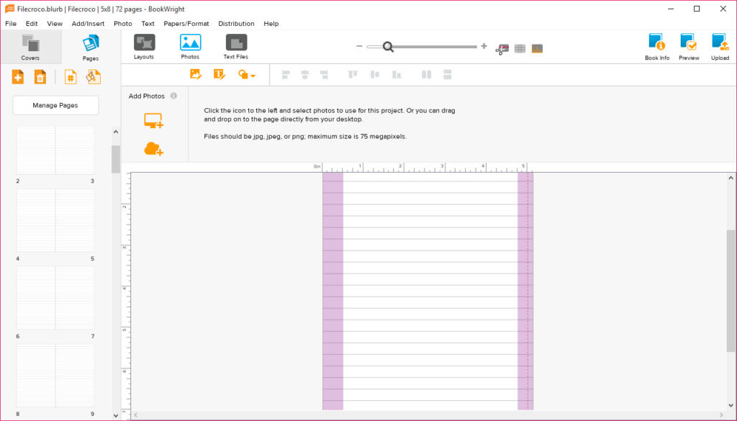Viewport: 737px width, 421px height.
Task: Open the Distribution menu
Action: click(236, 24)
